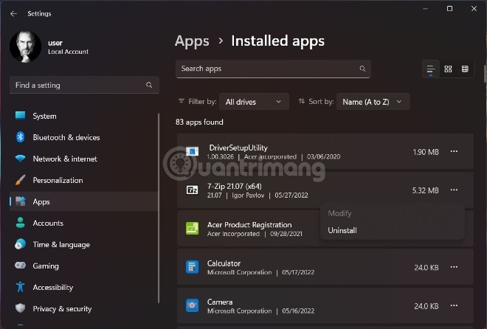
Task: Click the back arrow in Settings
Action: click(13, 13)
